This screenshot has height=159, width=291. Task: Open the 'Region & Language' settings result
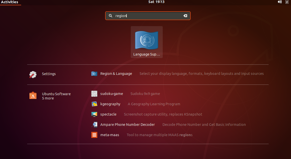coord(116,74)
